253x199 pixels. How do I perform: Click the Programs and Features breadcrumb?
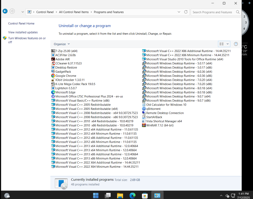[109, 12]
